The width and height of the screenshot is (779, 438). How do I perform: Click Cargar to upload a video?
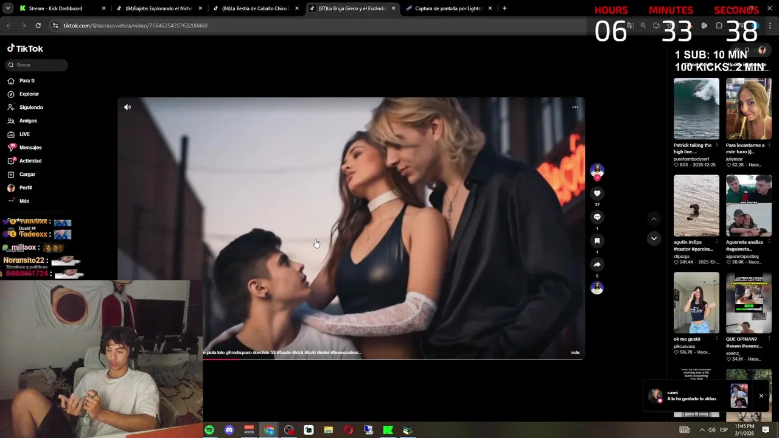22,174
